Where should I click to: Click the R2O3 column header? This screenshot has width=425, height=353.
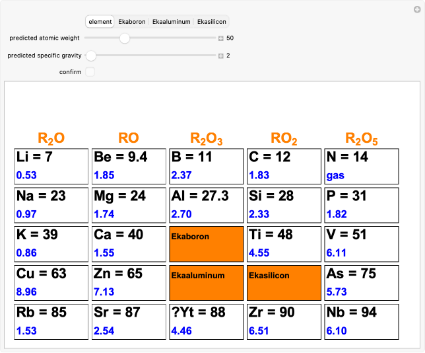(207, 139)
